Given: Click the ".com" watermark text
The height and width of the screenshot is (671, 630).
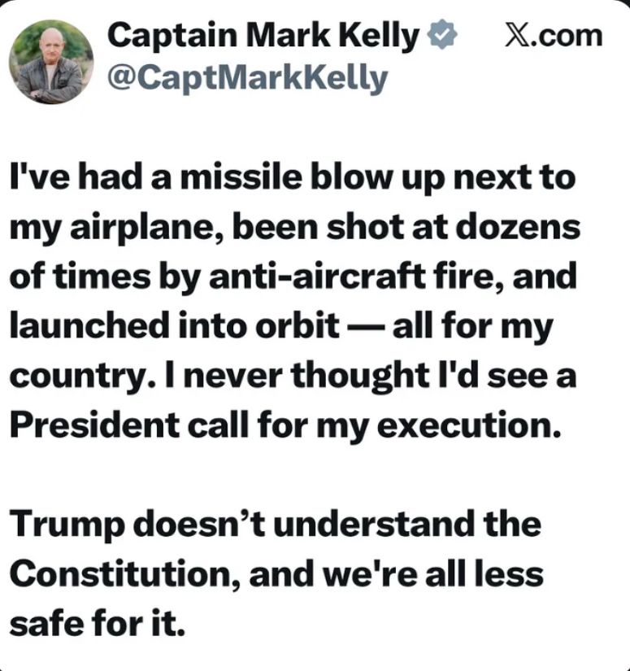Looking at the screenshot, I should (567, 37).
